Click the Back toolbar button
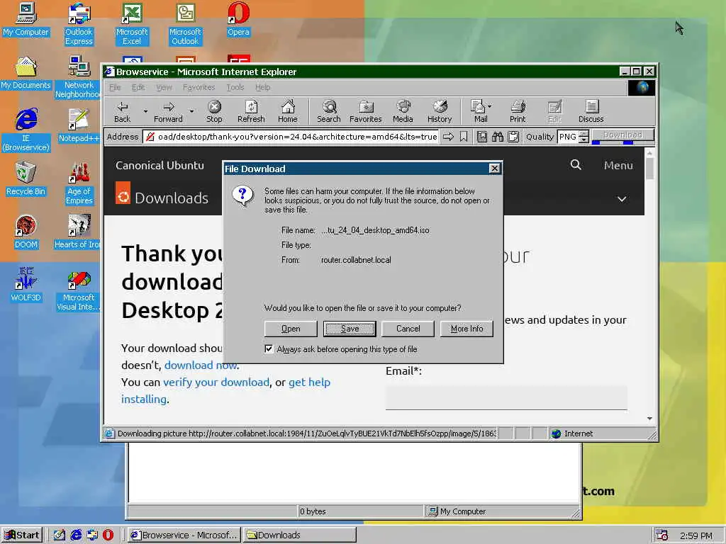Viewport: 726px width, 544px height. click(x=122, y=112)
